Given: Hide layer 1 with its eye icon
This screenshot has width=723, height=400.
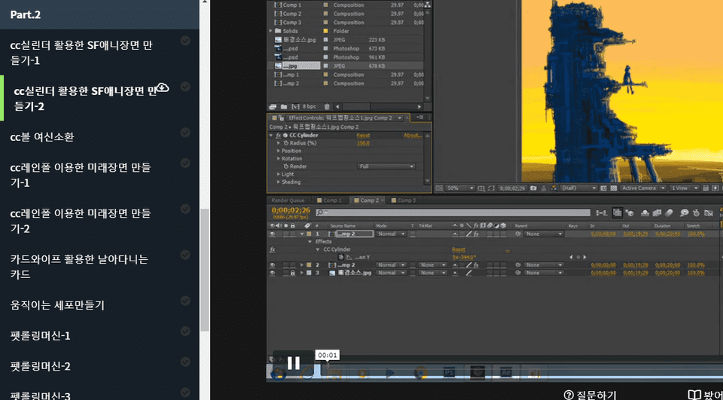Looking at the screenshot, I should pyautogui.click(x=272, y=234).
